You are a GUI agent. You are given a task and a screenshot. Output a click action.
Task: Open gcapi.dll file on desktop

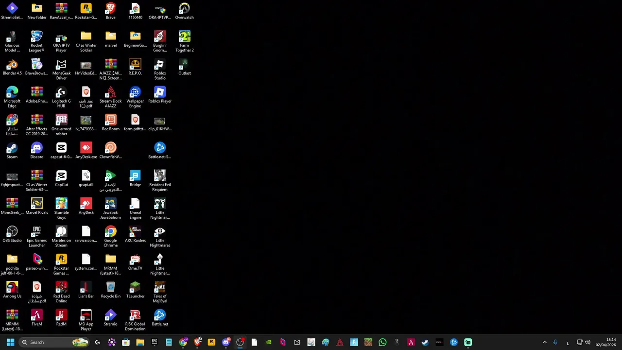86,178
